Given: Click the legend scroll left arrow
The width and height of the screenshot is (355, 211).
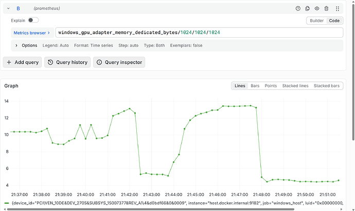Looking at the screenshot, I should [x=5, y=209].
